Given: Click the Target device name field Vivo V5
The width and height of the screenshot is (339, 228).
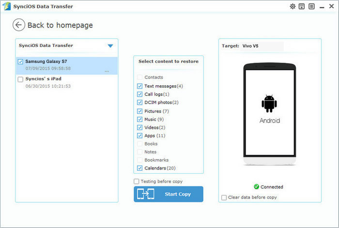Looking at the screenshot, I should [262, 46].
